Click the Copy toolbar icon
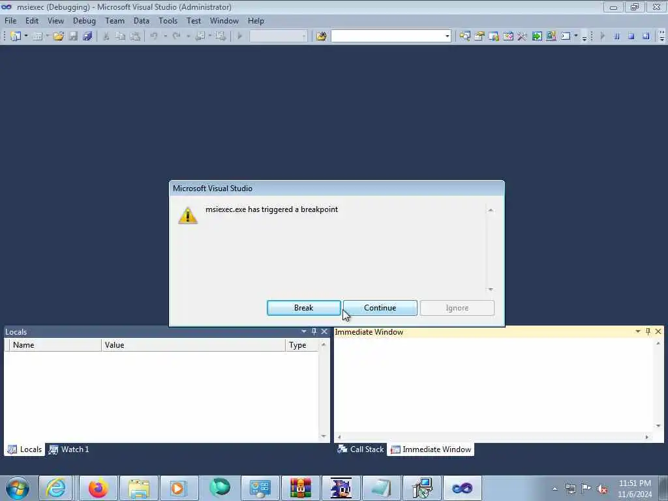The width and height of the screenshot is (668, 501). (x=121, y=37)
